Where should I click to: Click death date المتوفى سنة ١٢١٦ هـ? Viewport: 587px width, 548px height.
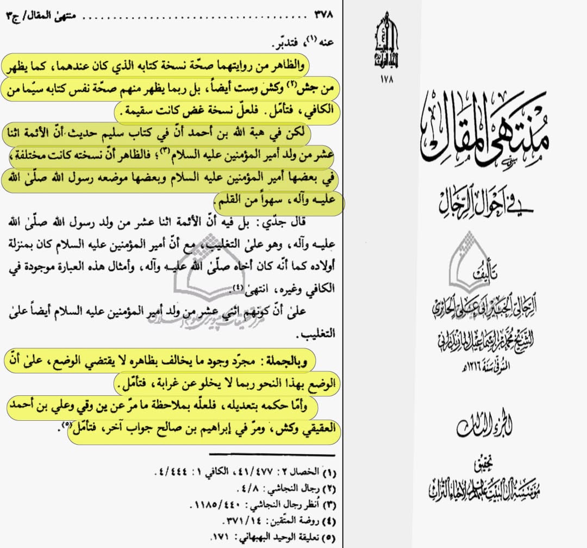click(x=485, y=366)
